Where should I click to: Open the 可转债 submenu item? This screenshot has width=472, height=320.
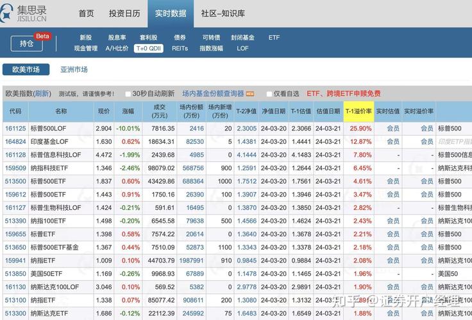[x=212, y=38]
